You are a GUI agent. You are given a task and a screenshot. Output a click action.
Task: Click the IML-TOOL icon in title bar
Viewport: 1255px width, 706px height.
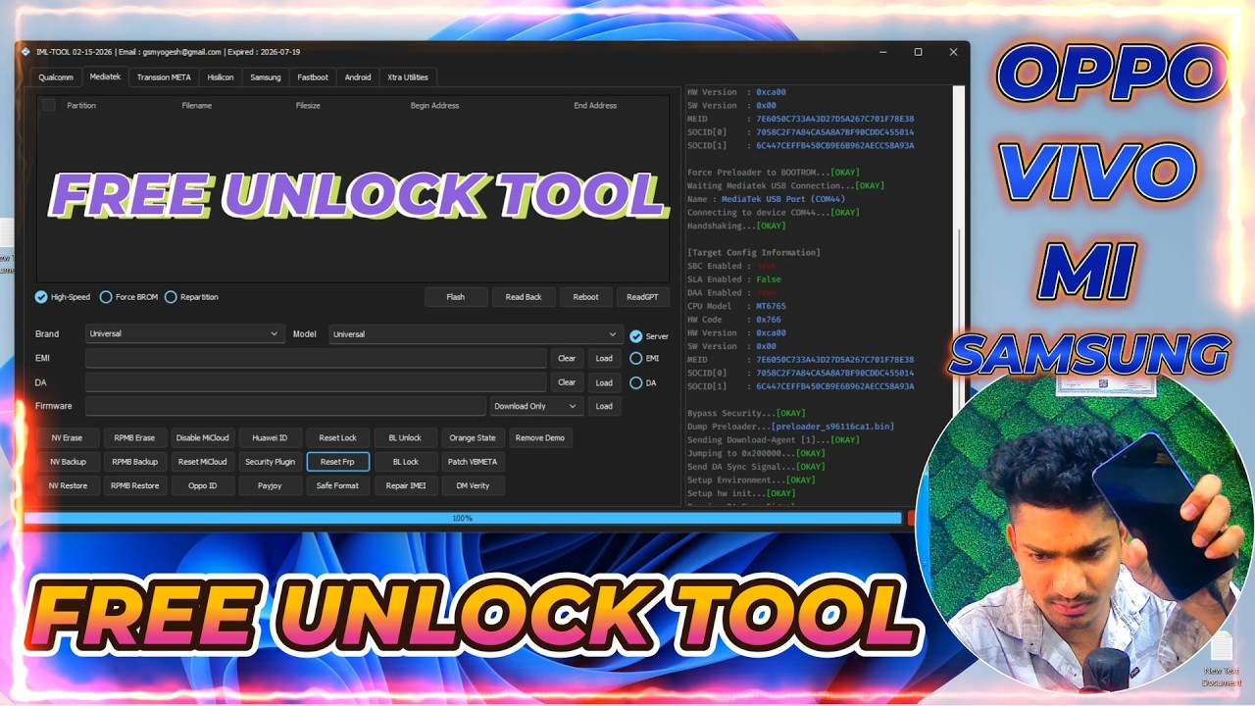click(x=26, y=52)
